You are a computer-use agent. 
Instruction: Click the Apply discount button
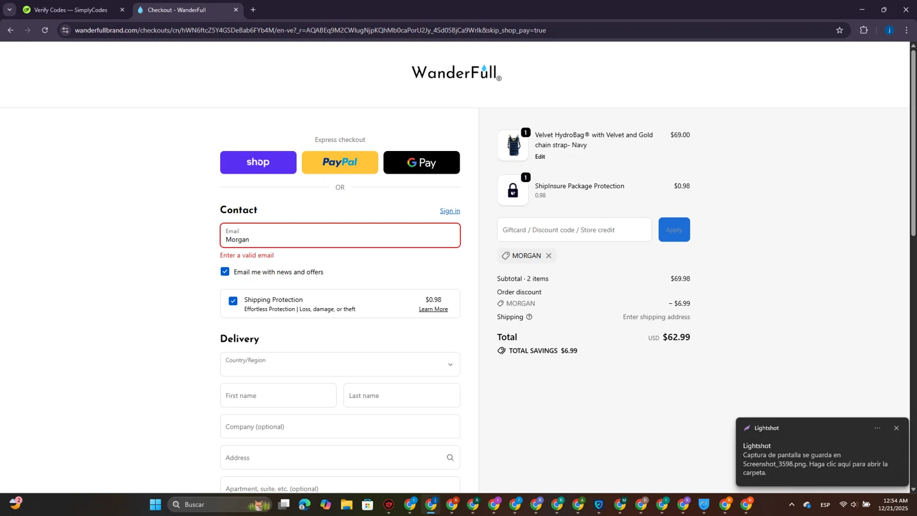tap(674, 230)
